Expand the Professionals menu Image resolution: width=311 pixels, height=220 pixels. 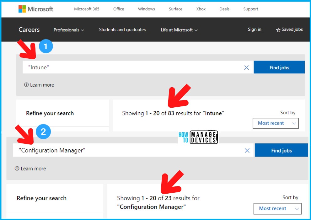(x=69, y=30)
